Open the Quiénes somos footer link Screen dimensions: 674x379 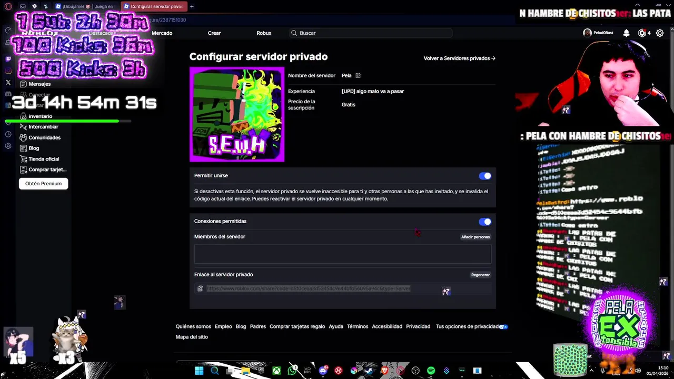pyautogui.click(x=193, y=326)
